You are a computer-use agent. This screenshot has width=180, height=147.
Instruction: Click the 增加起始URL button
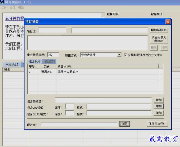click(x=159, y=30)
